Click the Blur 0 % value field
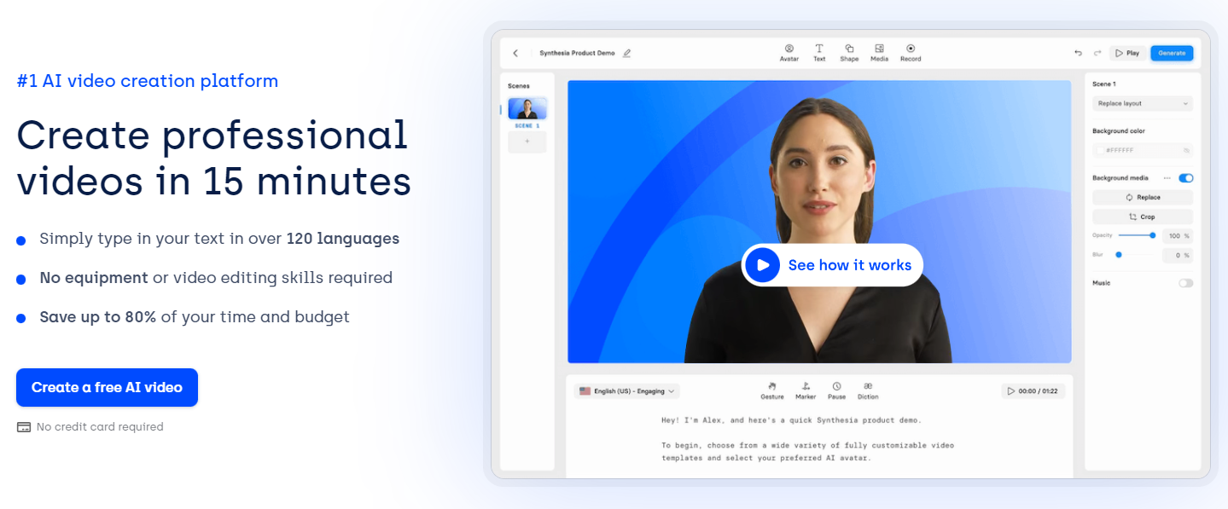Image resolution: width=1228 pixels, height=509 pixels. 1178,255
